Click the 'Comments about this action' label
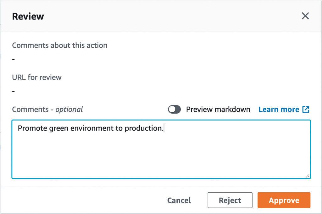The image size is (322, 214). tap(60, 45)
